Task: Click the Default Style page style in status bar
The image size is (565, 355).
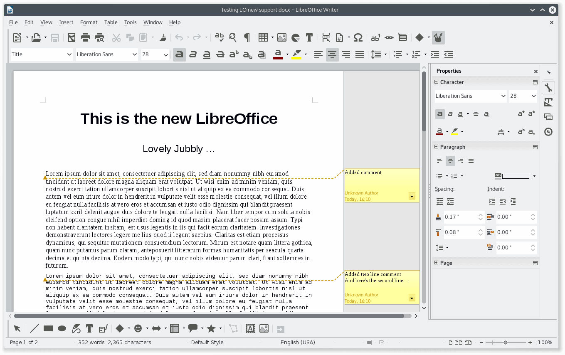Action: (207, 343)
